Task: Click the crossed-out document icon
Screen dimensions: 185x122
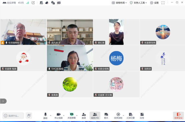Action: coord(41,3)
